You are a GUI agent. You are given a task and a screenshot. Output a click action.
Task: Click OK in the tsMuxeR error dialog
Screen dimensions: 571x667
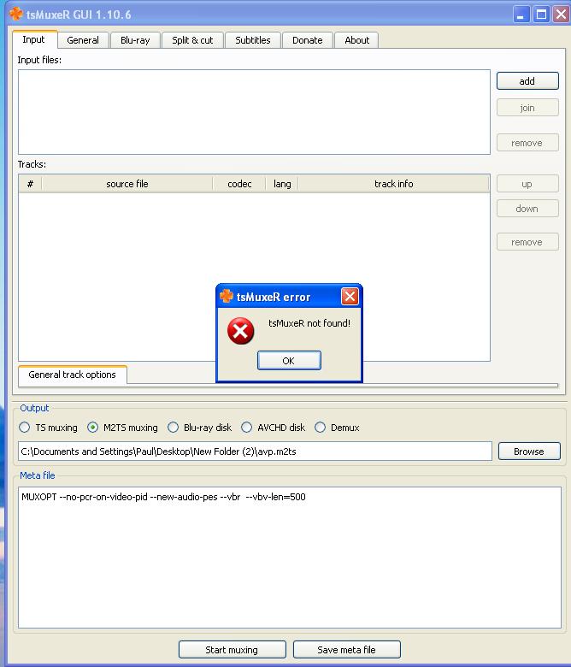pos(289,361)
